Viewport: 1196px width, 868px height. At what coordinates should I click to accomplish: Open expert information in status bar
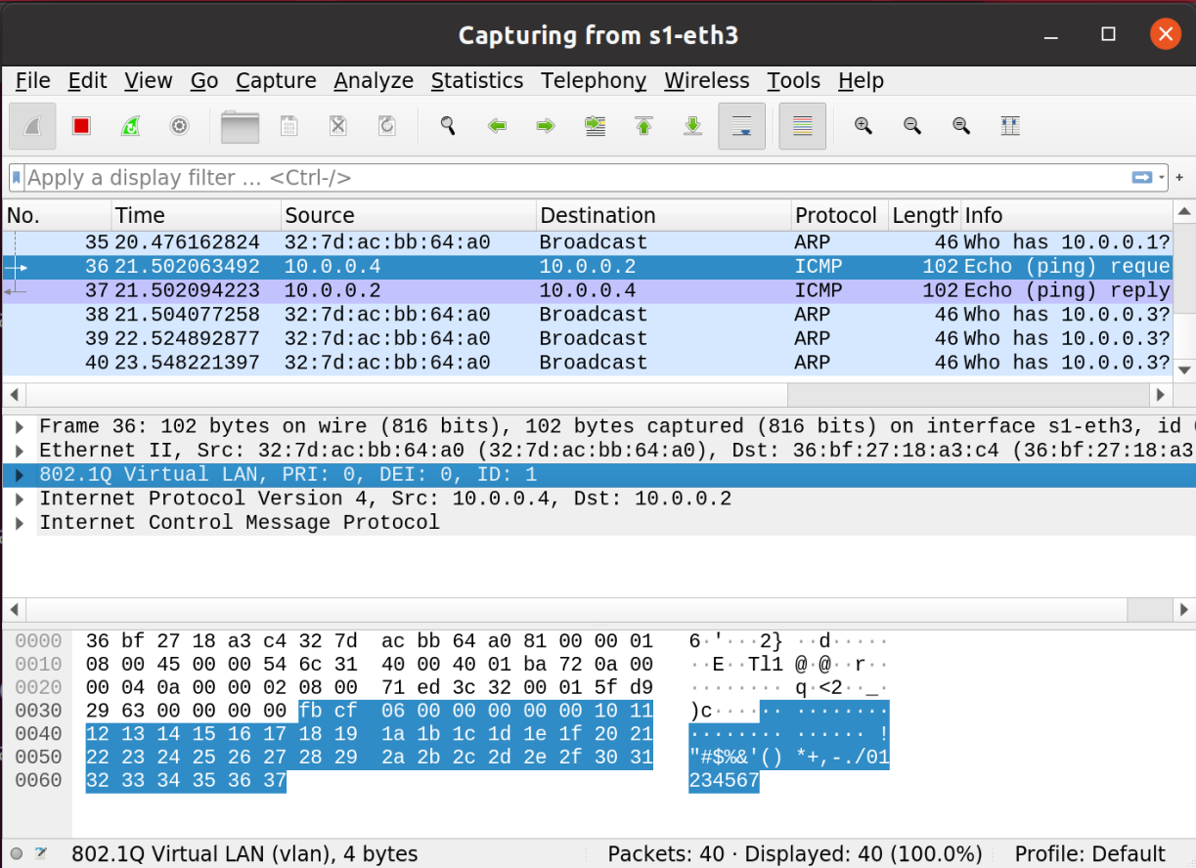coord(17,853)
